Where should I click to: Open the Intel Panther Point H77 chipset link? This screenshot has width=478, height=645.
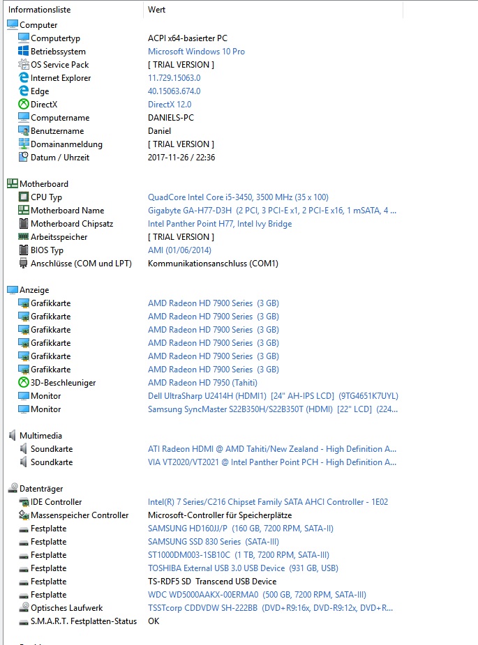tap(220, 224)
